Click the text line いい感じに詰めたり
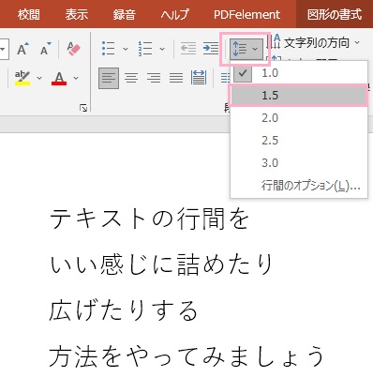Viewport: 373px width, 378px height. tap(161, 265)
